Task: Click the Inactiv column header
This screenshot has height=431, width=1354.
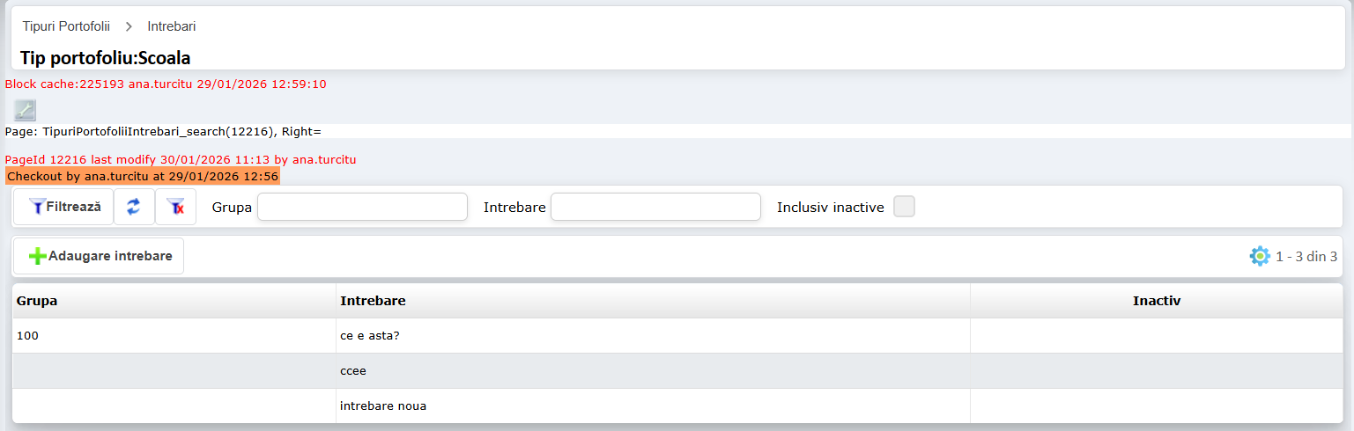Action: (x=1156, y=301)
